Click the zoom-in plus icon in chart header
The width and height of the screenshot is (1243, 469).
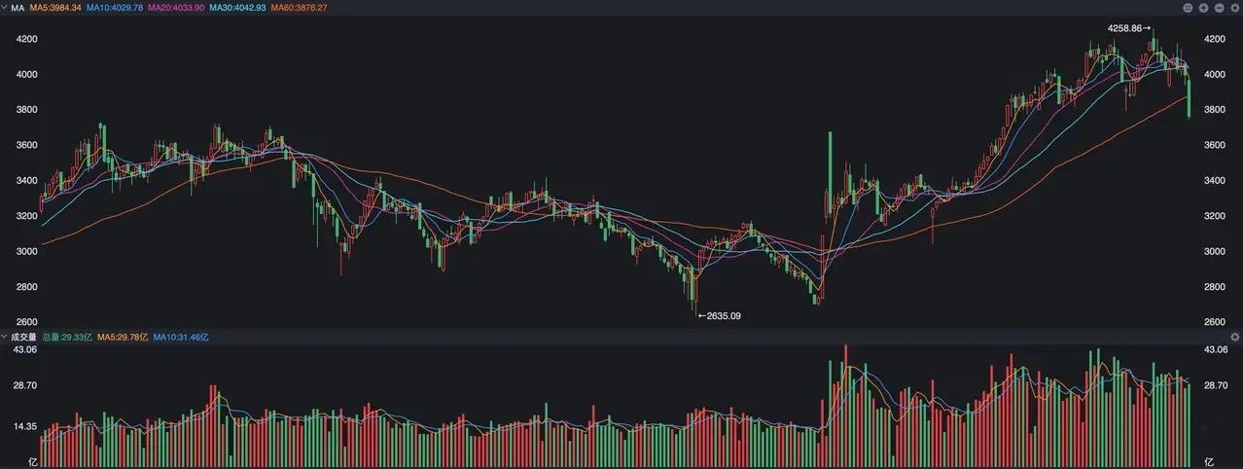(1203, 8)
